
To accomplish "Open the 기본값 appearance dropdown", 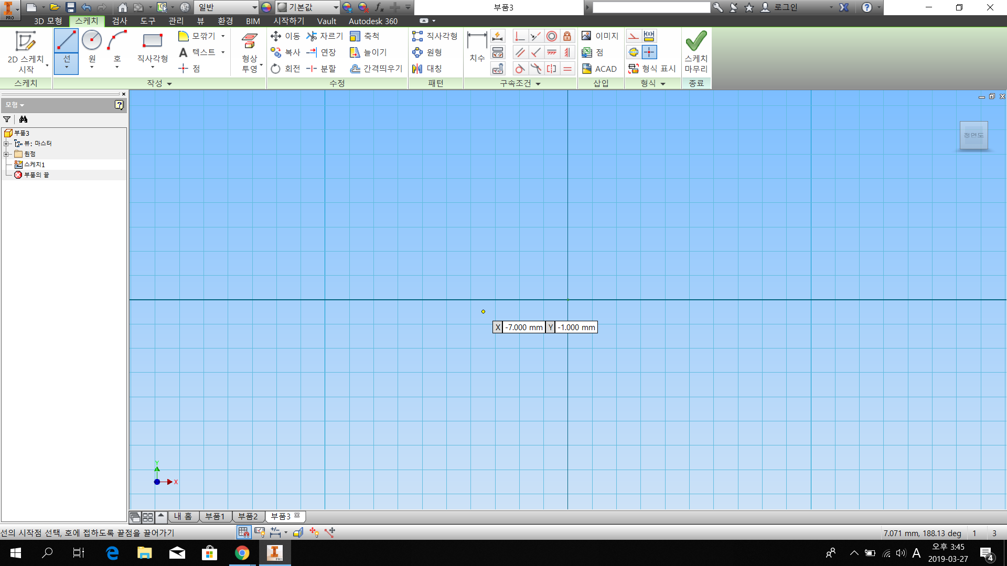I will (336, 7).
